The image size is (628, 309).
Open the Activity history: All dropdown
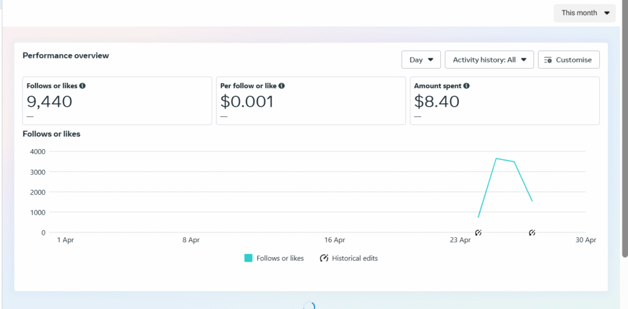[489, 60]
